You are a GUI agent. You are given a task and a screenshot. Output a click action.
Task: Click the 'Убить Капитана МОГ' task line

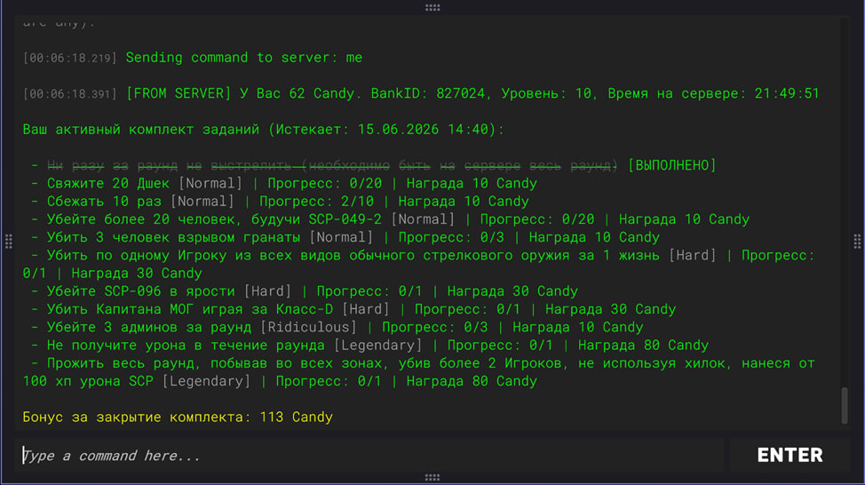pyautogui.click(x=353, y=309)
